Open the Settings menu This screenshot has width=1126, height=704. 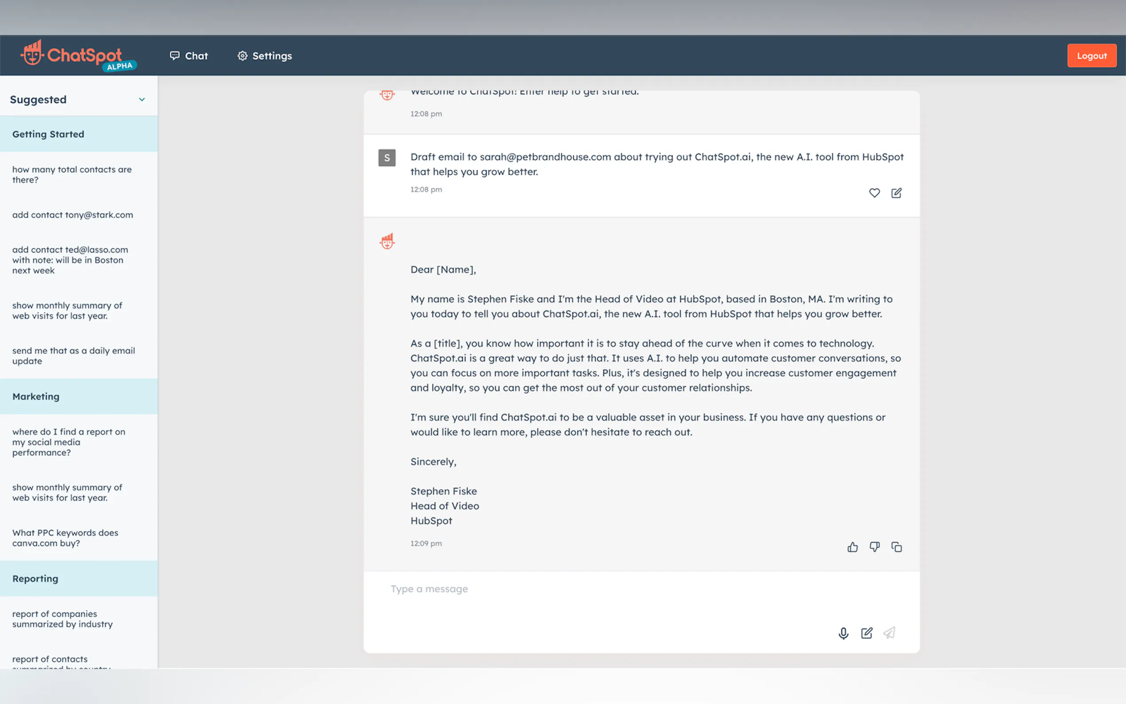coord(265,56)
